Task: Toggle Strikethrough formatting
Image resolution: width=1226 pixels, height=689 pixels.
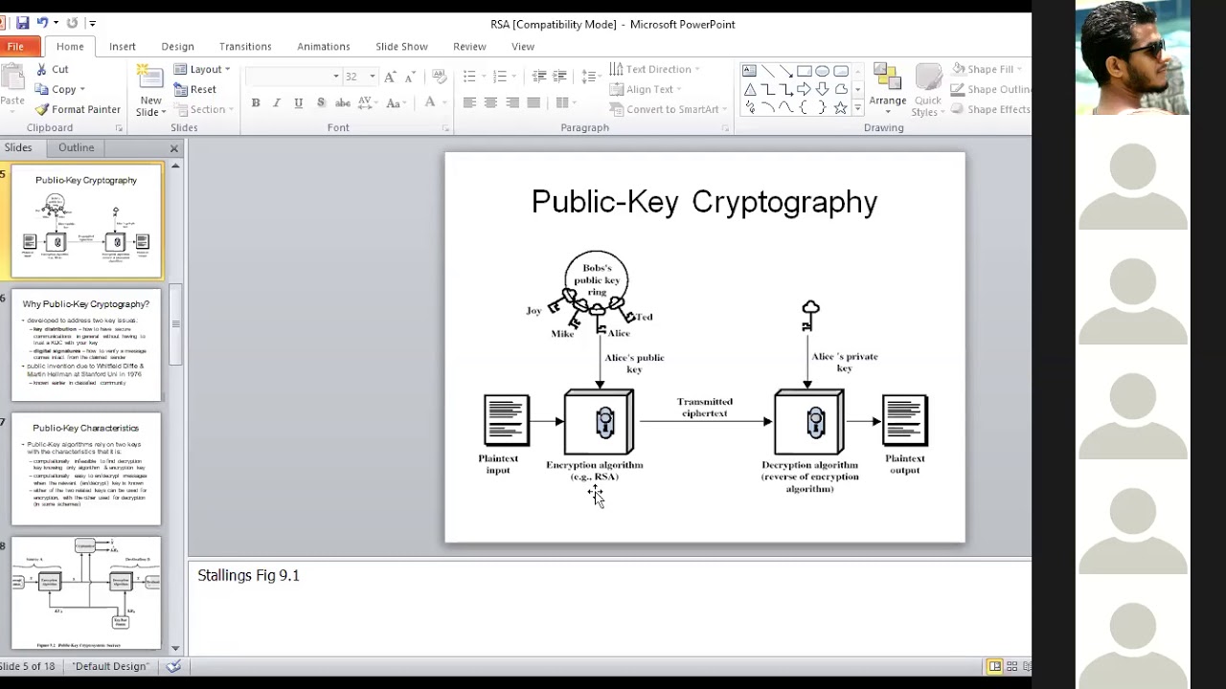Action: coord(343,102)
